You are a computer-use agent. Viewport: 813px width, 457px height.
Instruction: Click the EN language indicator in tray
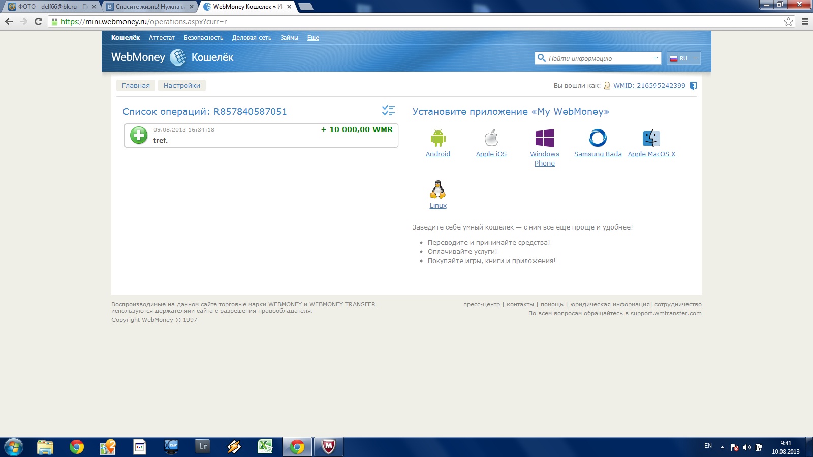click(708, 446)
